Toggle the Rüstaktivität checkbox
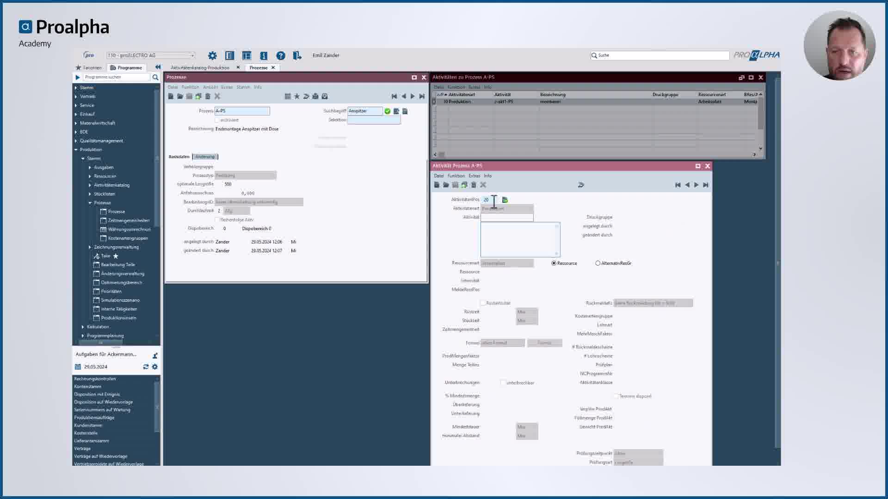888x499 pixels. click(483, 303)
